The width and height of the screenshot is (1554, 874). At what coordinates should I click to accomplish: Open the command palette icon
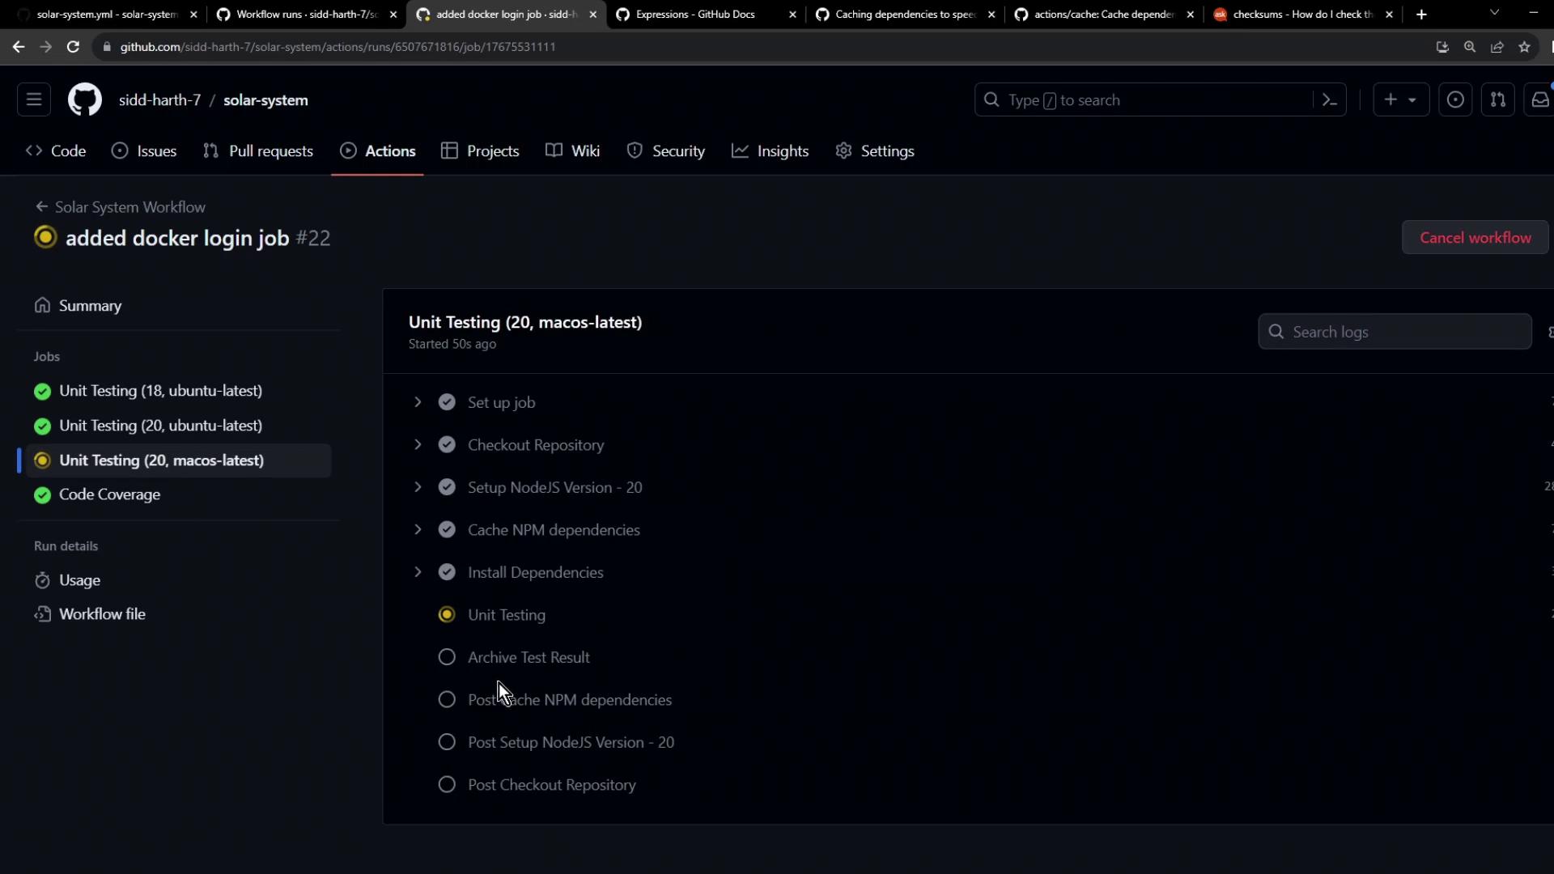coord(1329,100)
